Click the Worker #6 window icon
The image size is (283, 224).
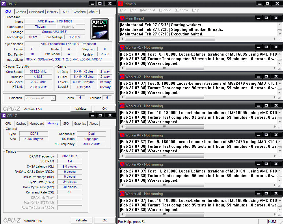click(x=122, y=193)
